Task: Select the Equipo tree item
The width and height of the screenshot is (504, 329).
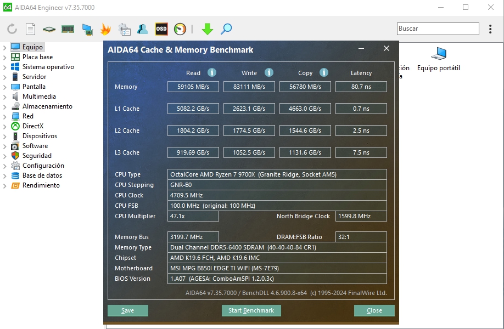Action: (32, 47)
